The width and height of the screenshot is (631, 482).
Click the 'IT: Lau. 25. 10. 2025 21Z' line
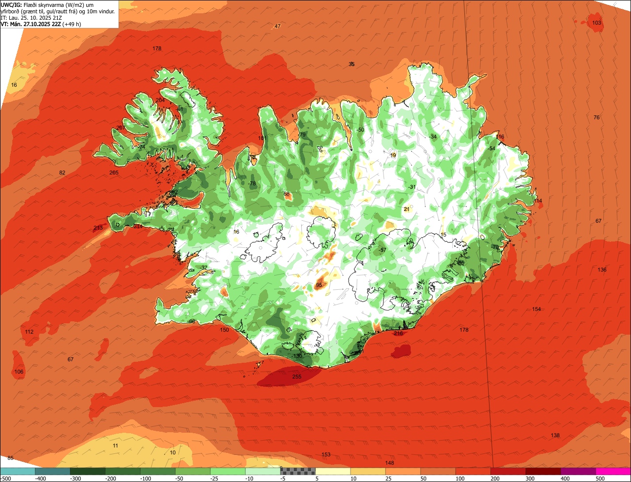click(31, 17)
